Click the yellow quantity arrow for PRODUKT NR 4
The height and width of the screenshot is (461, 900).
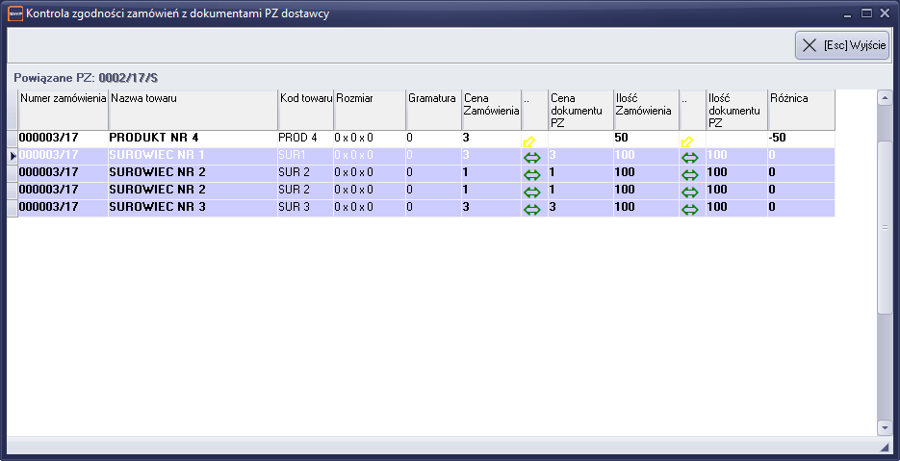(687, 141)
